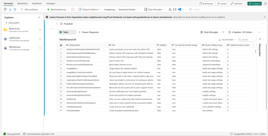Add Neues Diagramm
This screenshot has width=268, height=136.
88,32
